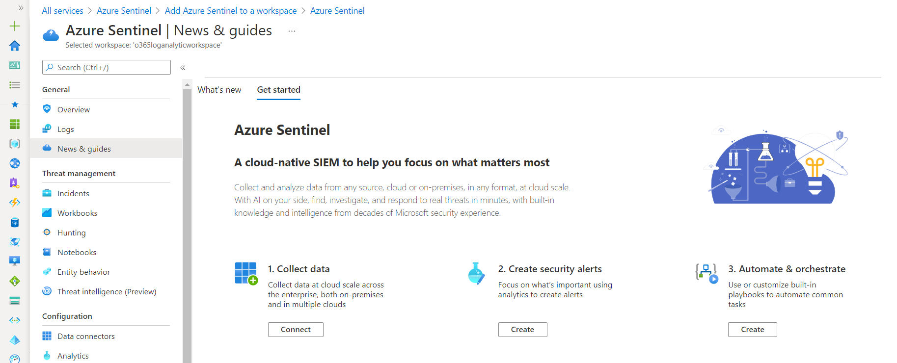Expand the portal sidebar menu

(x=21, y=8)
